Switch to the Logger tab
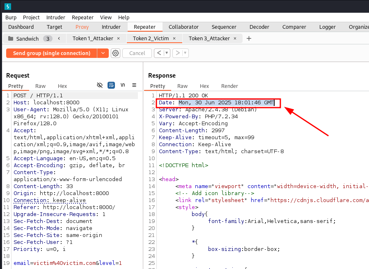Image resolution: width=369 pixels, height=269 pixels. [328, 27]
